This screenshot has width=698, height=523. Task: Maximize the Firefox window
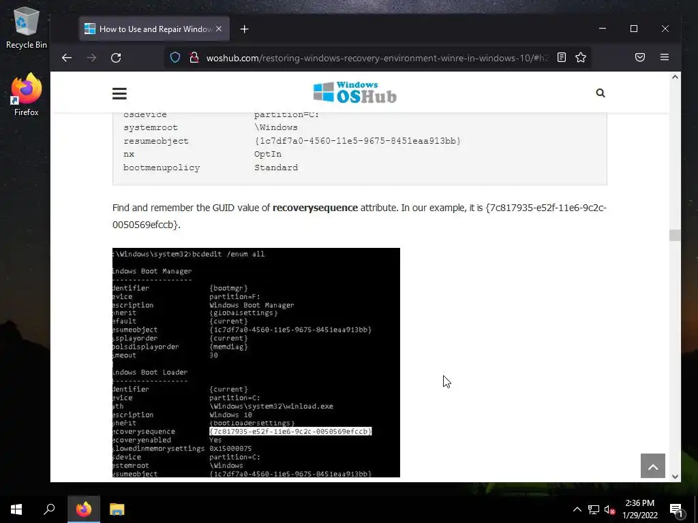(634, 29)
